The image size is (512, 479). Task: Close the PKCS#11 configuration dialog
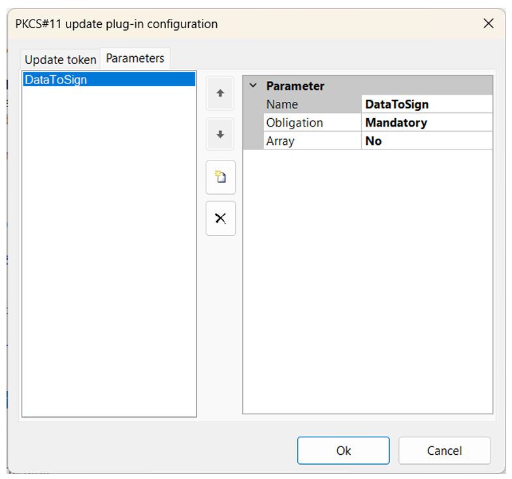[x=488, y=23]
